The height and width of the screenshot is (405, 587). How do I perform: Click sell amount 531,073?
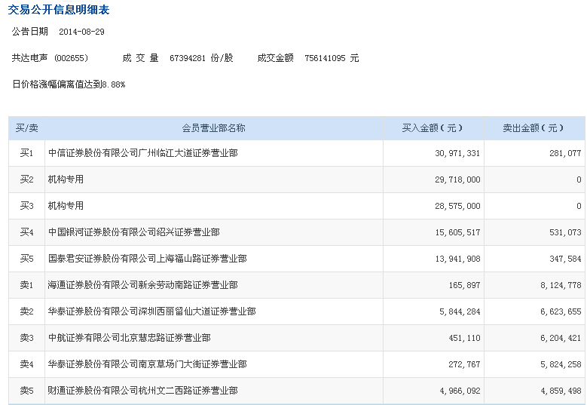pos(565,232)
